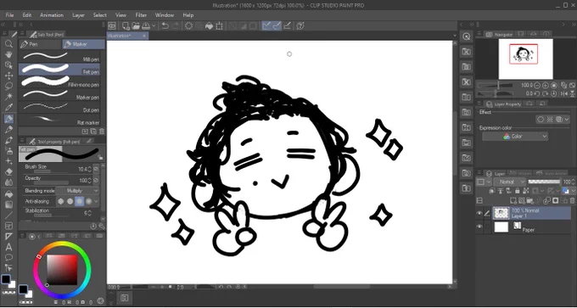Select the Move layer tool

tap(8, 76)
